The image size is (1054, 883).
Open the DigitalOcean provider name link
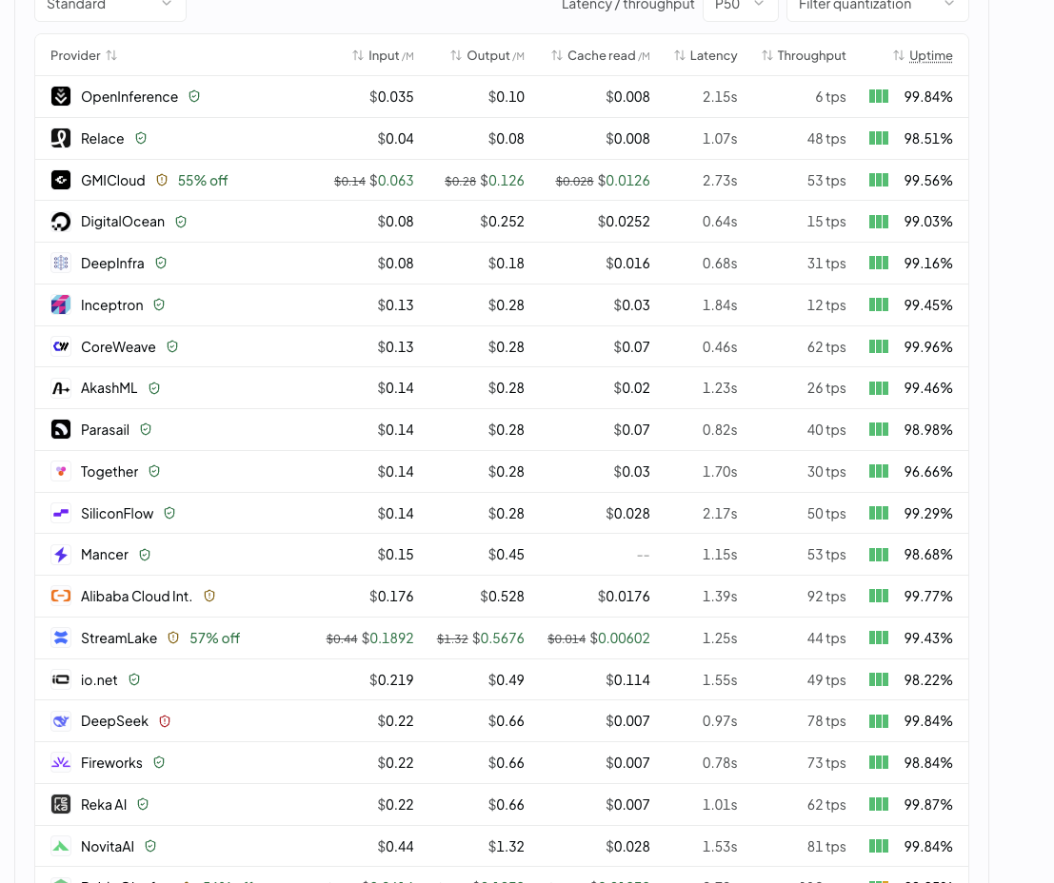pyautogui.click(x=122, y=222)
